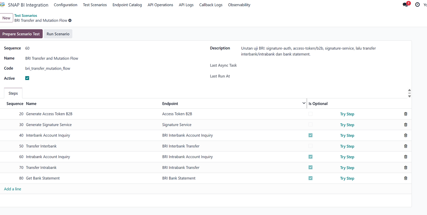Try Step for Generate Access Token B2B
427x215 pixels.
click(347, 114)
